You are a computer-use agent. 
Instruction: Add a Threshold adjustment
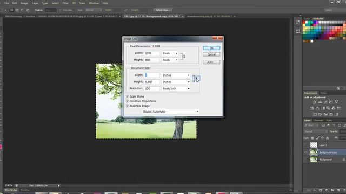tap(325, 114)
